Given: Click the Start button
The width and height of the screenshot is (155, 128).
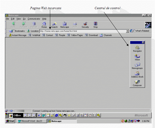Looking at the screenshot, I should pos(10,121).
